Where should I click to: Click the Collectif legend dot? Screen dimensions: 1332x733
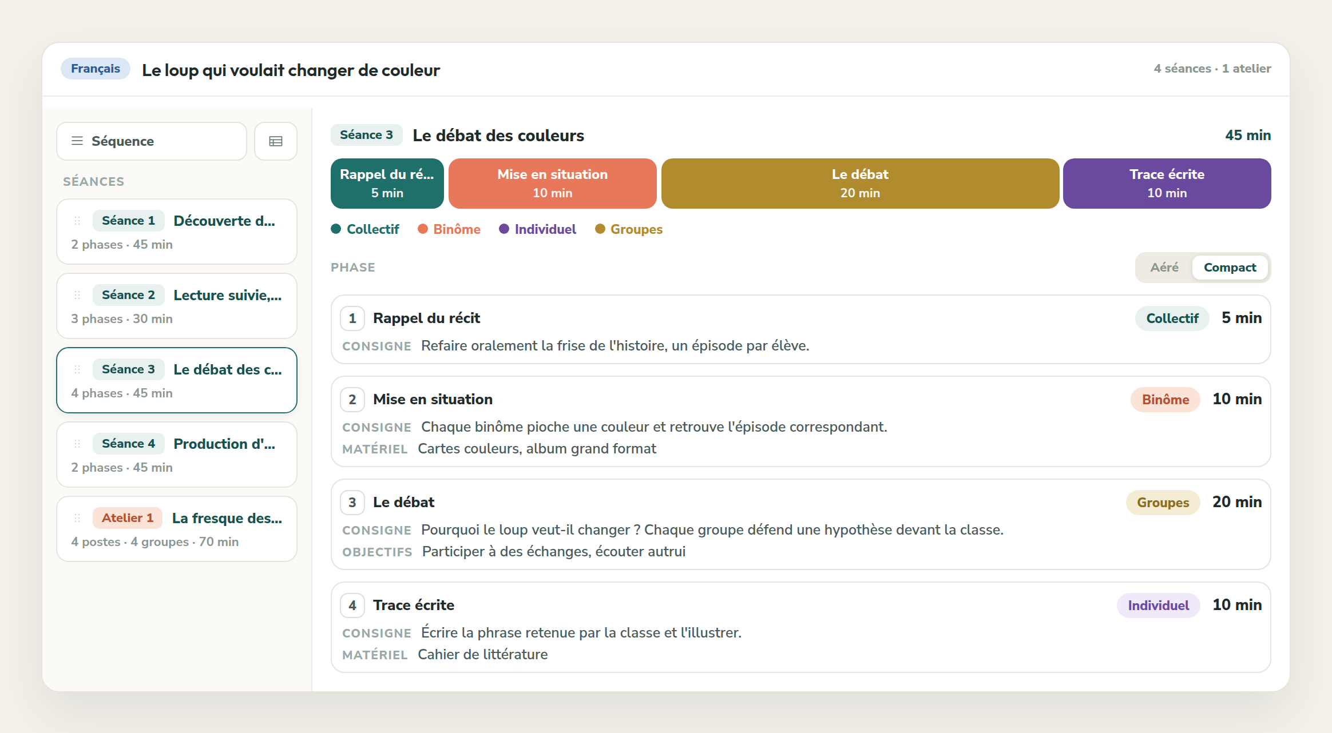336,229
